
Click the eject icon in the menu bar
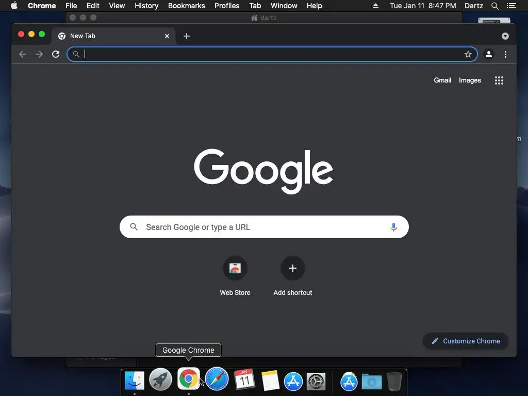pos(375,6)
